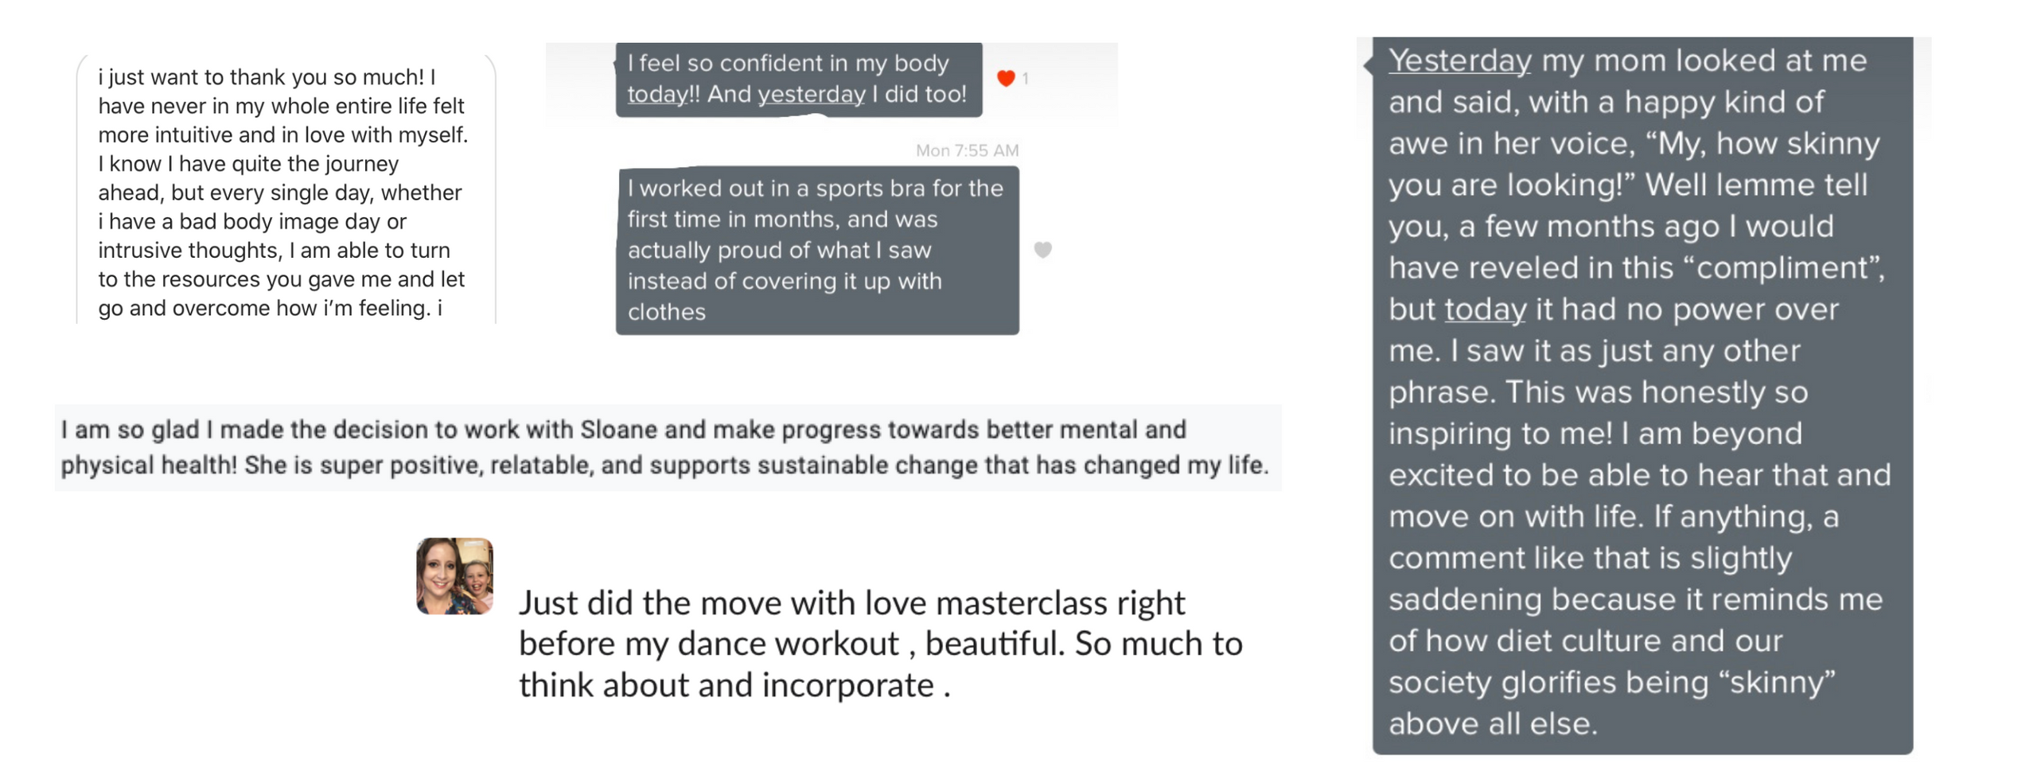Click the 'diet culture' line in gray message
2037x776 pixels.
[1585, 641]
